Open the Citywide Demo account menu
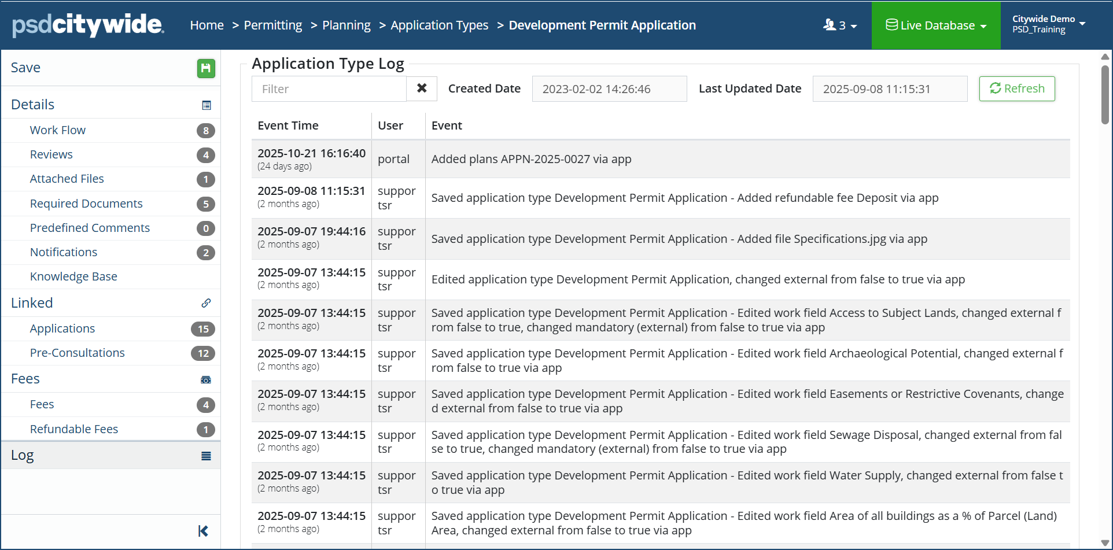The image size is (1113, 550). [x=1048, y=24]
